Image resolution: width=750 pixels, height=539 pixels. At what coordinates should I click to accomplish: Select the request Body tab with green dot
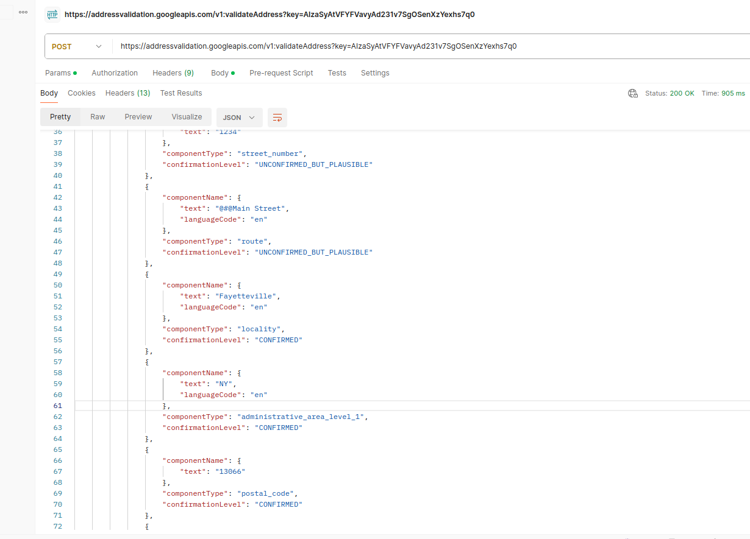(223, 73)
